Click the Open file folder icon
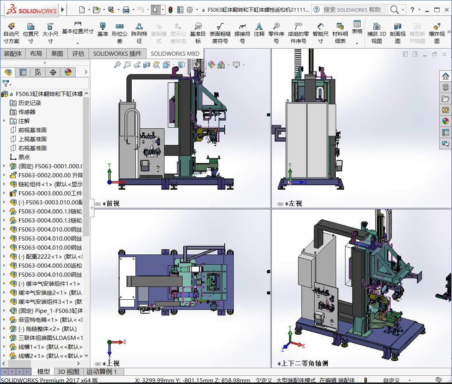The image size is (452, 384). pos(96,9)
